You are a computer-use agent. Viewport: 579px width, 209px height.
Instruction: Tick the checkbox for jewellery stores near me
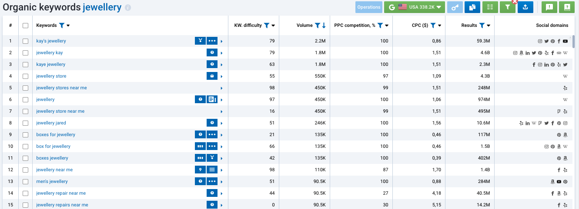click(x=25, y=88)
